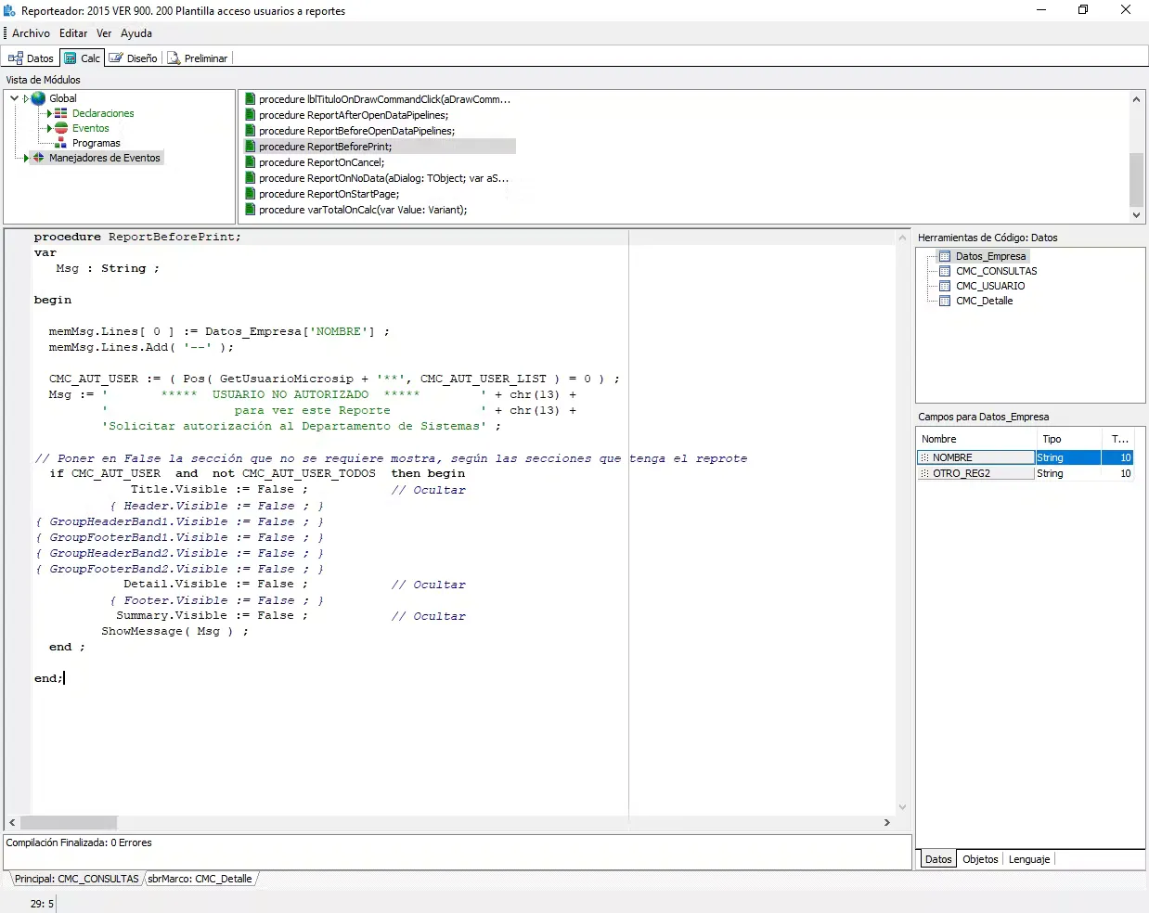Expand the Declaraciones node arrow
The width and height of the screenshot is (1149, 913).
[x=49, y=113]
